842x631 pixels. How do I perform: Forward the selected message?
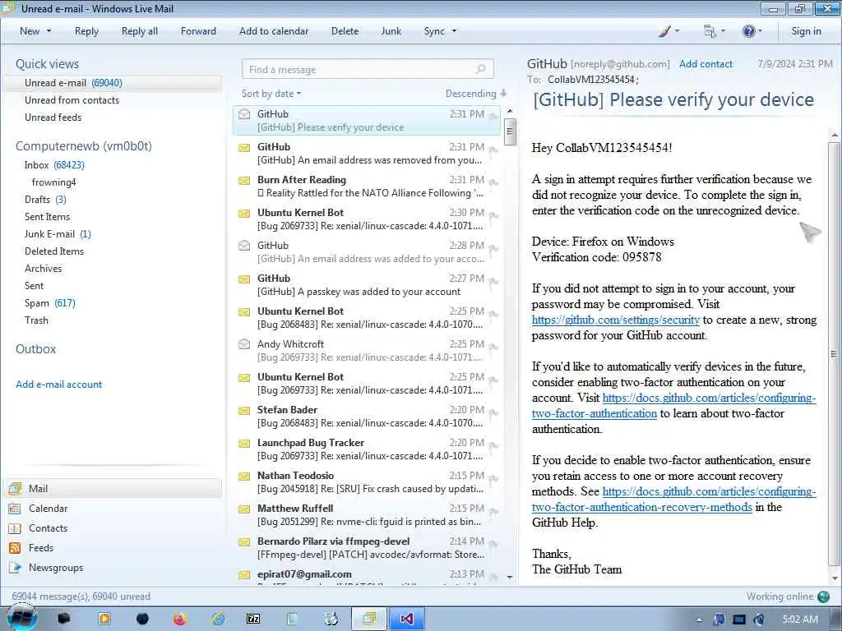click(x=198, y=31)
